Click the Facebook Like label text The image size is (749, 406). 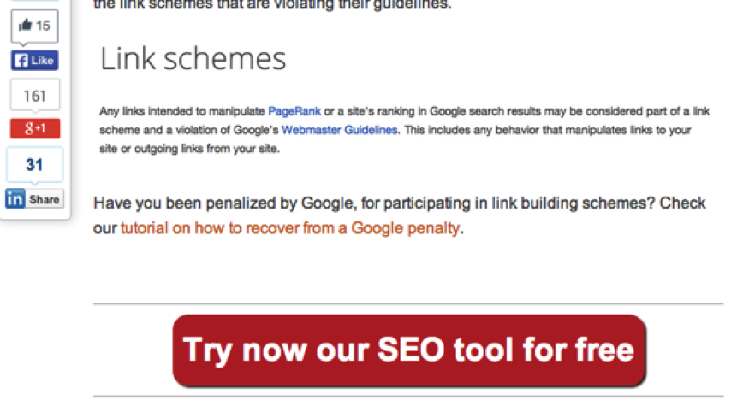coord(42,61)
